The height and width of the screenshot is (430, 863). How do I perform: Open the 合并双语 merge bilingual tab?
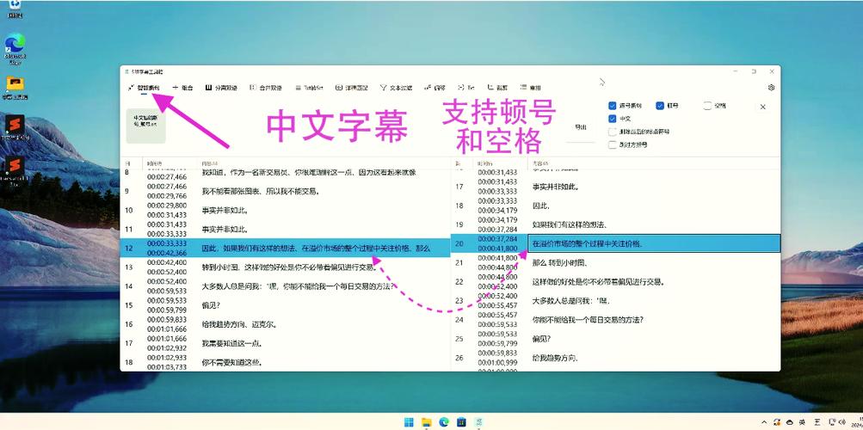[x=266, y=88]
